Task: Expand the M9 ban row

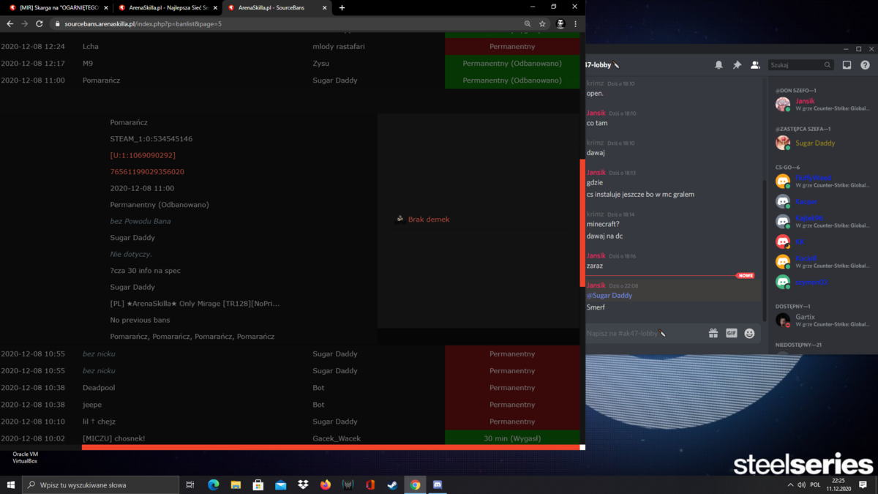Action: tap(290, 63)
